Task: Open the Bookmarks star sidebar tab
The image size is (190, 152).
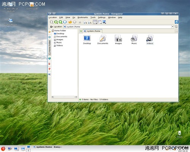Action: pos(49,32)
